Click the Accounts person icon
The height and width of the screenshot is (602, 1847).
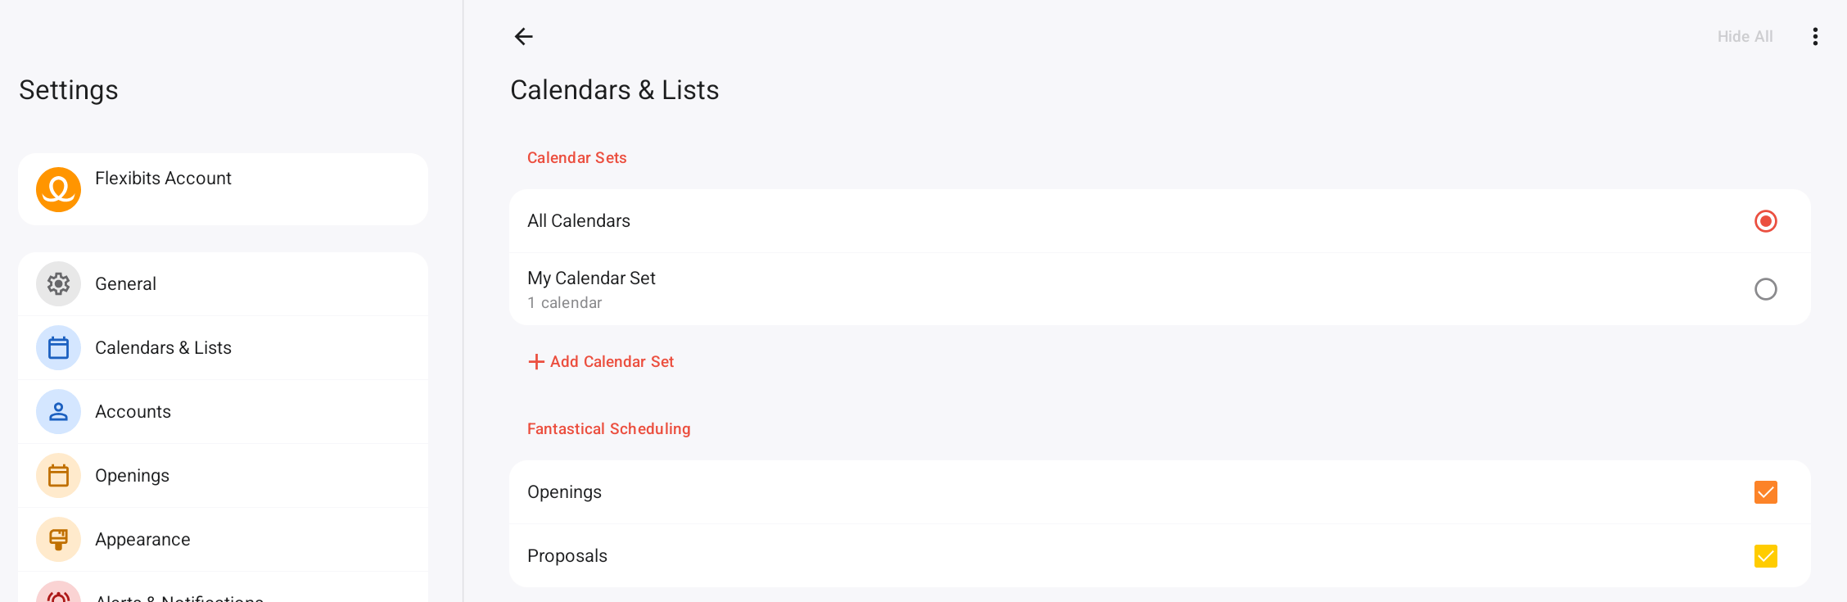pyautogui.click(x=58, y=411)
